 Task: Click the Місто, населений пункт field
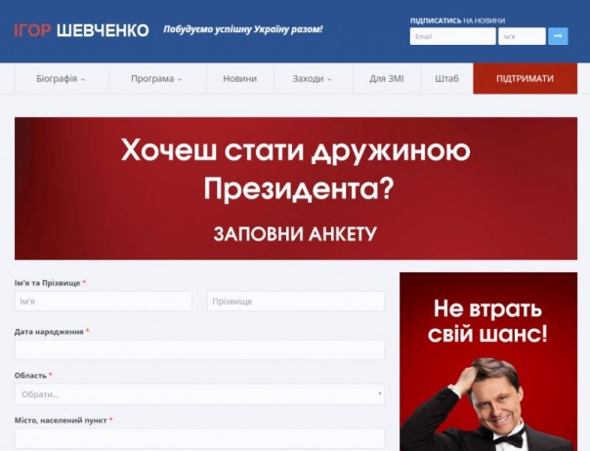pyautogui.click(x=200, y=438)
